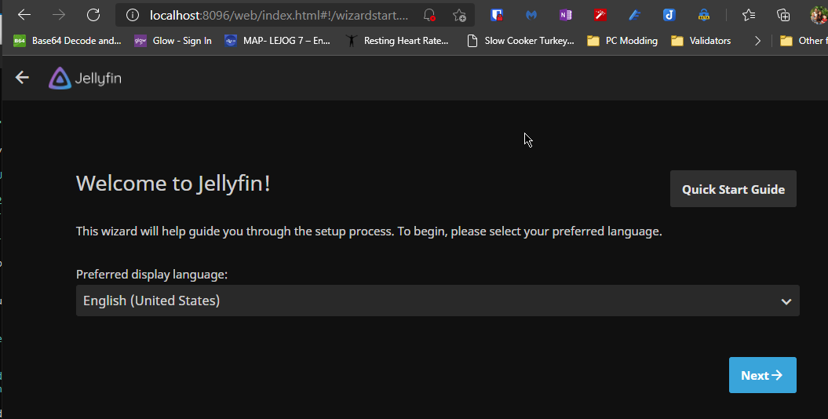Open the Malwarebytes extension icon

(531, 15)
